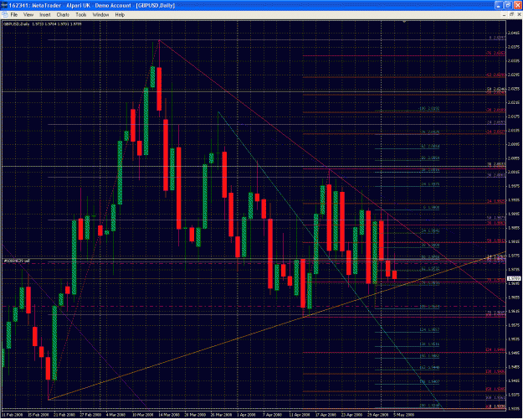Click the 4 Mar 2008 date label
The width and height of the screenshot is (523, 419).
[115, 415]
